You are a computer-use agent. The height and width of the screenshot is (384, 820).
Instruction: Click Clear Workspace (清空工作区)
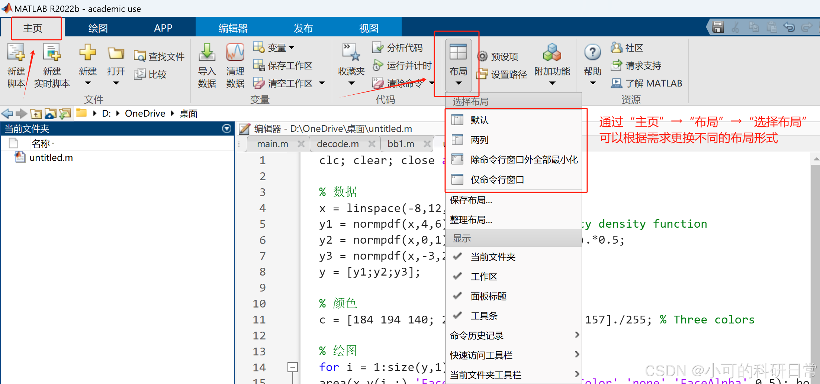click(283, 83)
